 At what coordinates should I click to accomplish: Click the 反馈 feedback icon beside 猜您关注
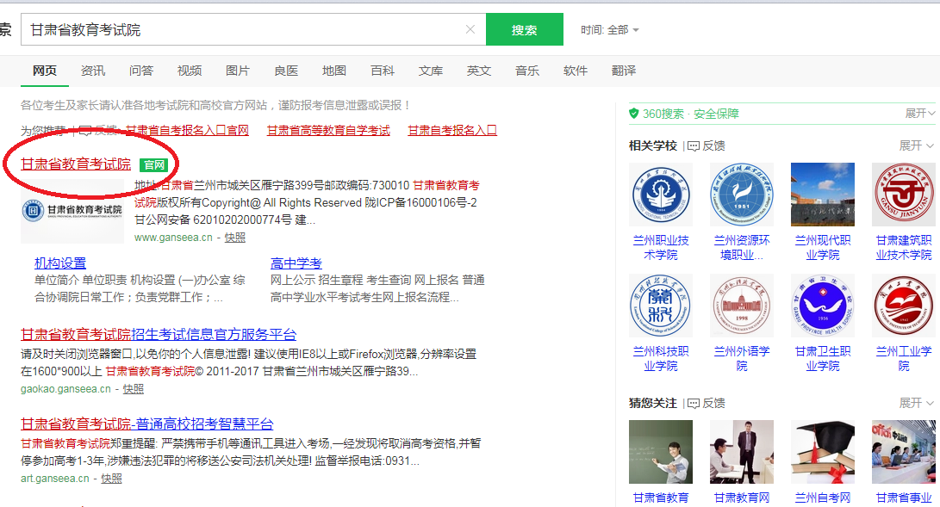(x=692, y=403)
